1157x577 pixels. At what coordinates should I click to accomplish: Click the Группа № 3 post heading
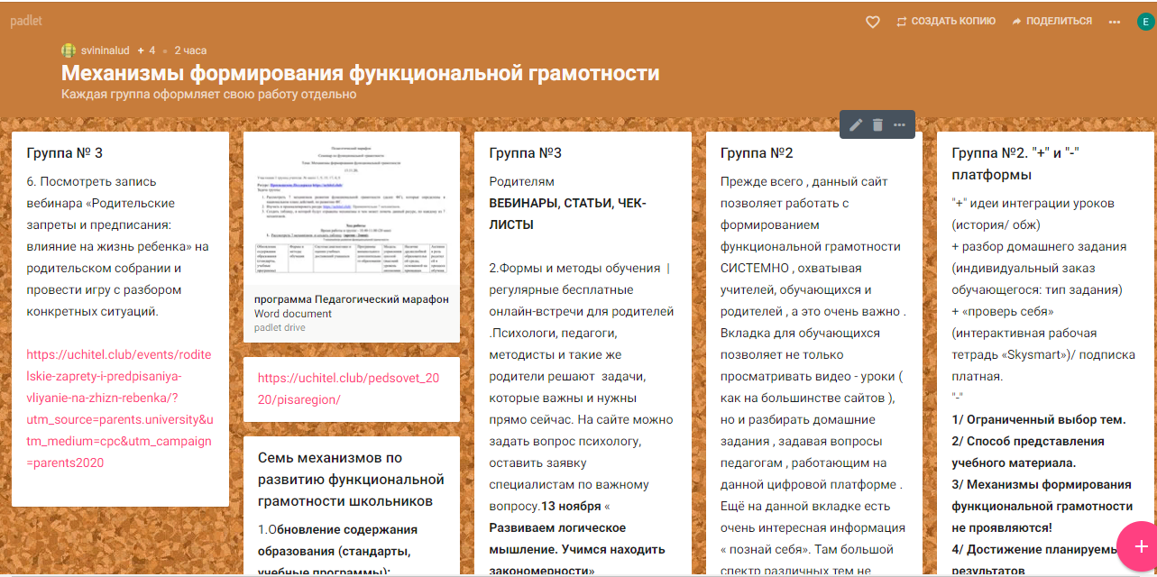65,153
